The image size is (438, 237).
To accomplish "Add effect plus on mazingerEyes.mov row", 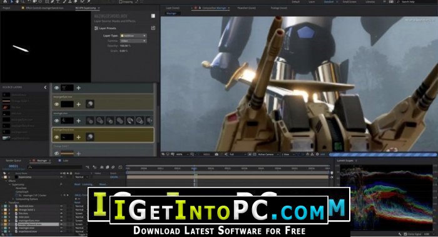I will pos(78,104).
